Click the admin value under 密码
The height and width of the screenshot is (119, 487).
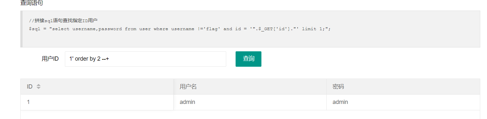(x=340, y=102)
